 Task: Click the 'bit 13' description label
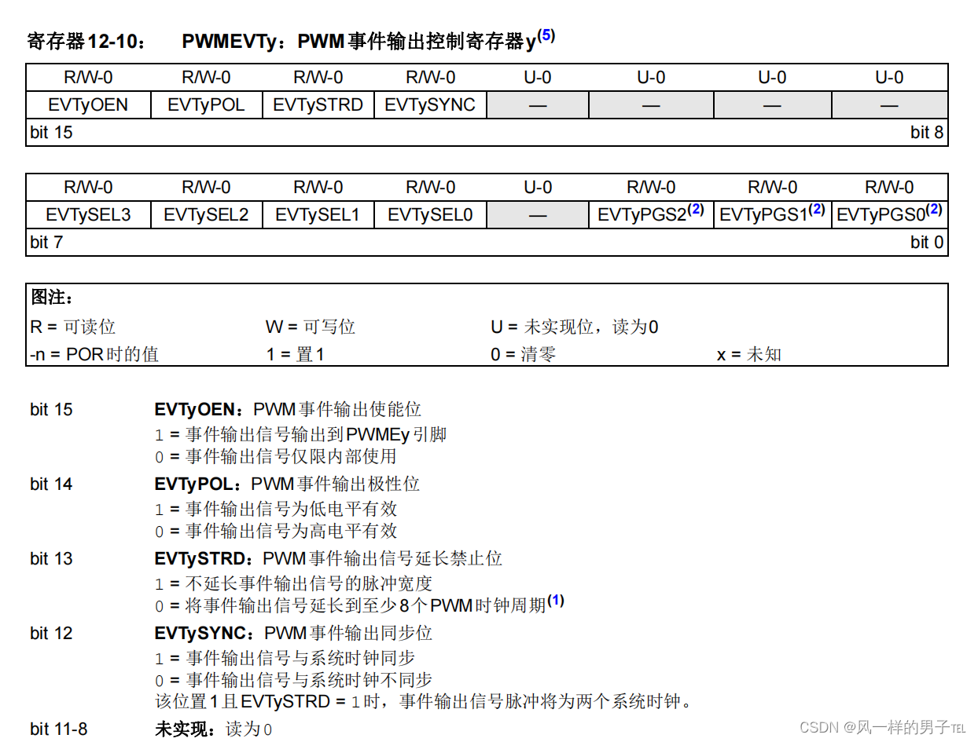[x=51, y=559]
